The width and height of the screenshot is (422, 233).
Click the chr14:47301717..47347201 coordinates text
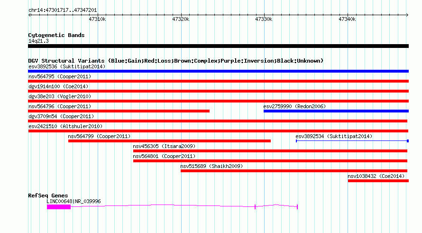point(63,10)
